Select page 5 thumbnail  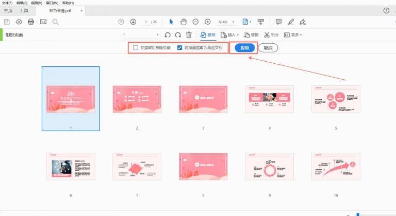point(336,99)
